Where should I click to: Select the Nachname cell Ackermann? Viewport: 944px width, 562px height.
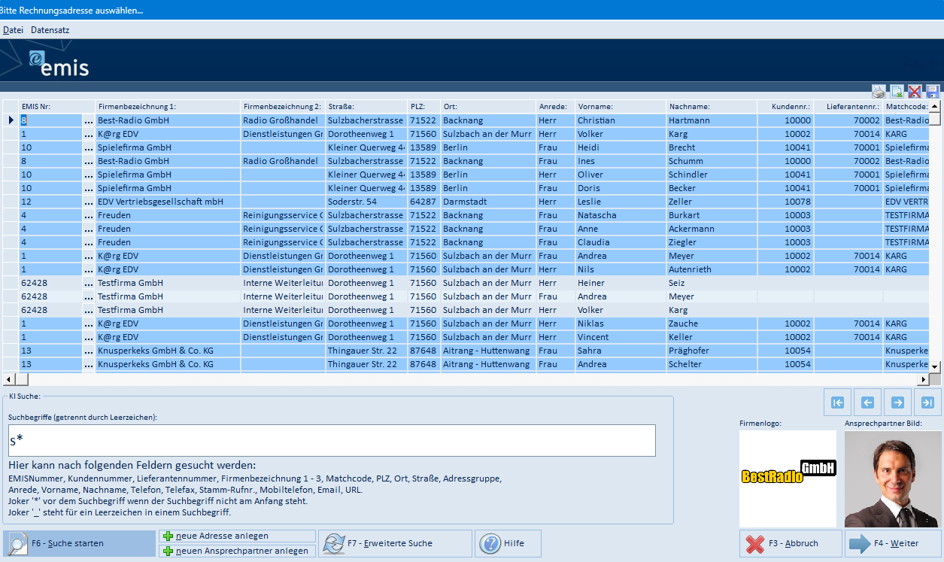[x=712, y=229]
